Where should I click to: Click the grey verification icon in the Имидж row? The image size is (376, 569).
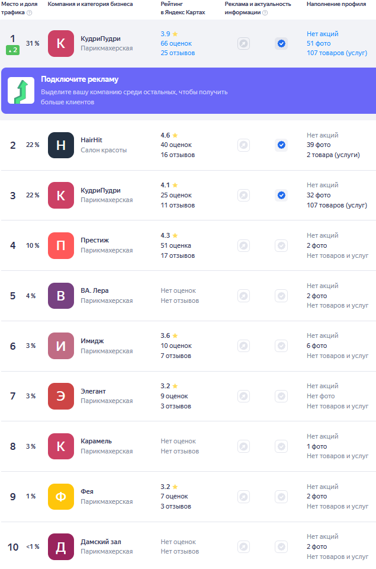click(x=281, y=346)
